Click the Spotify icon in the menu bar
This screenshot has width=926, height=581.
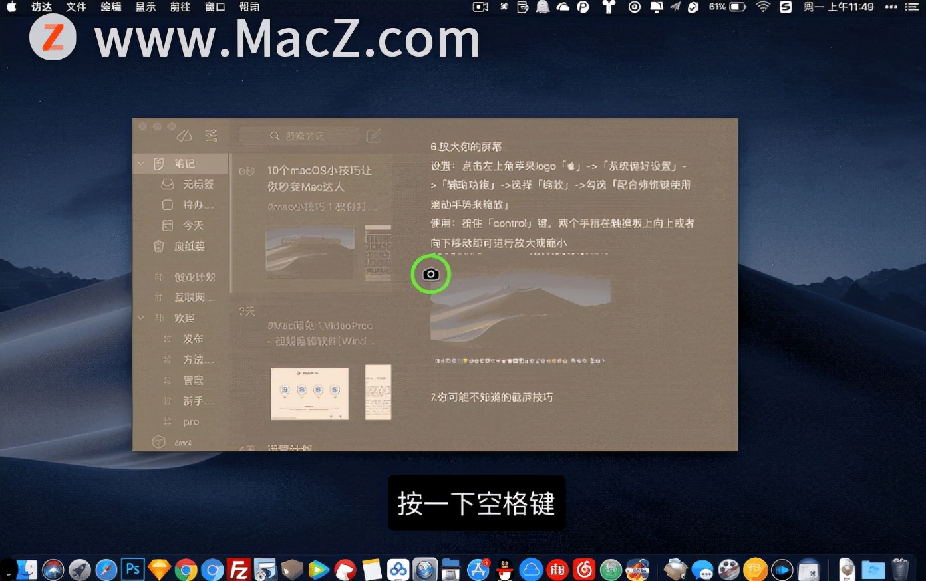point(786,7)
